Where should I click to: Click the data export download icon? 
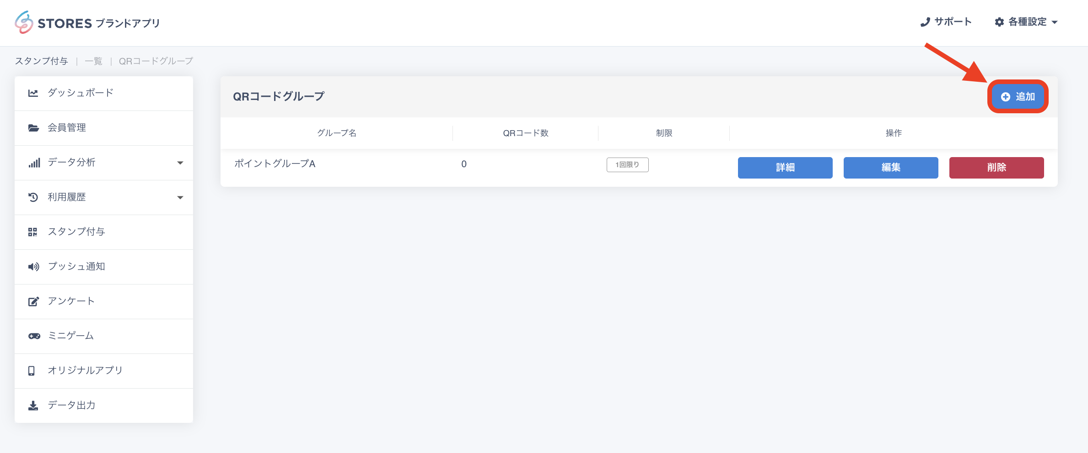pos(33,406)
